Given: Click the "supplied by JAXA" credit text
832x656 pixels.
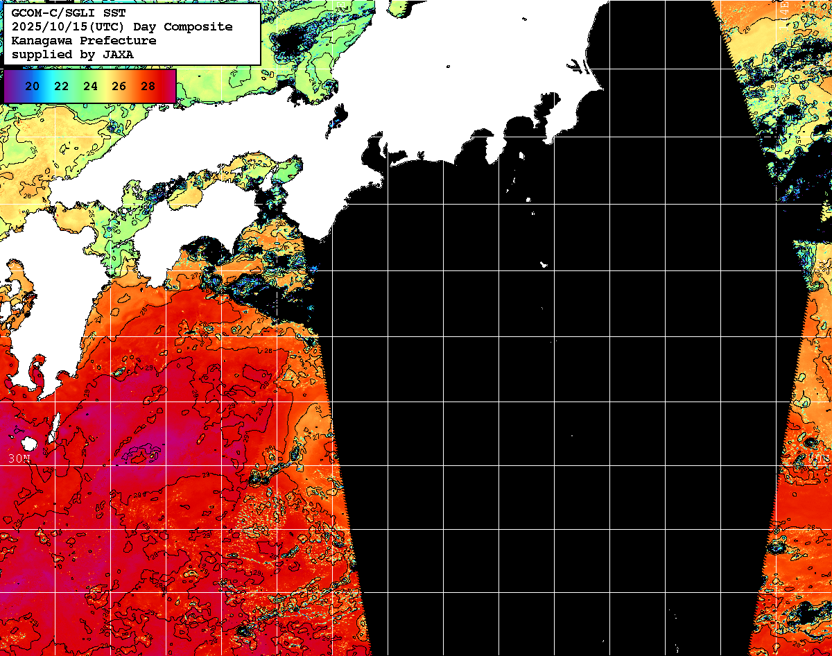Looking at the screenshot, I should pyautogui.click(x=73, y=54).
